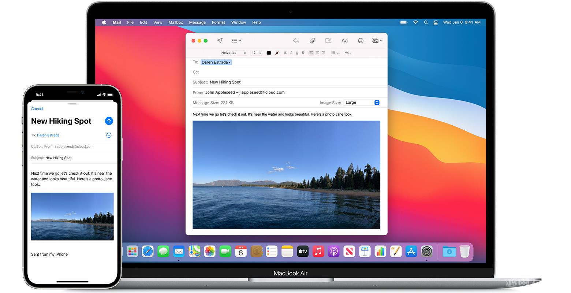Click the reply arrow icon in toolbar
This screenshot has height=293, width=571.
pos(296,41)
